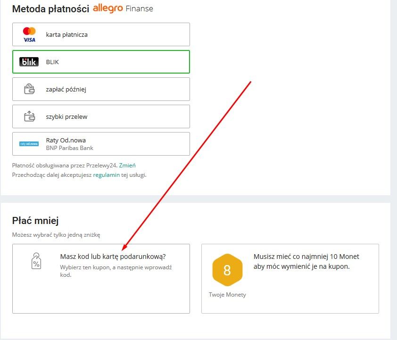Click the Zmień link
Viewport: 397px width, 340px height.
(127, 166)
